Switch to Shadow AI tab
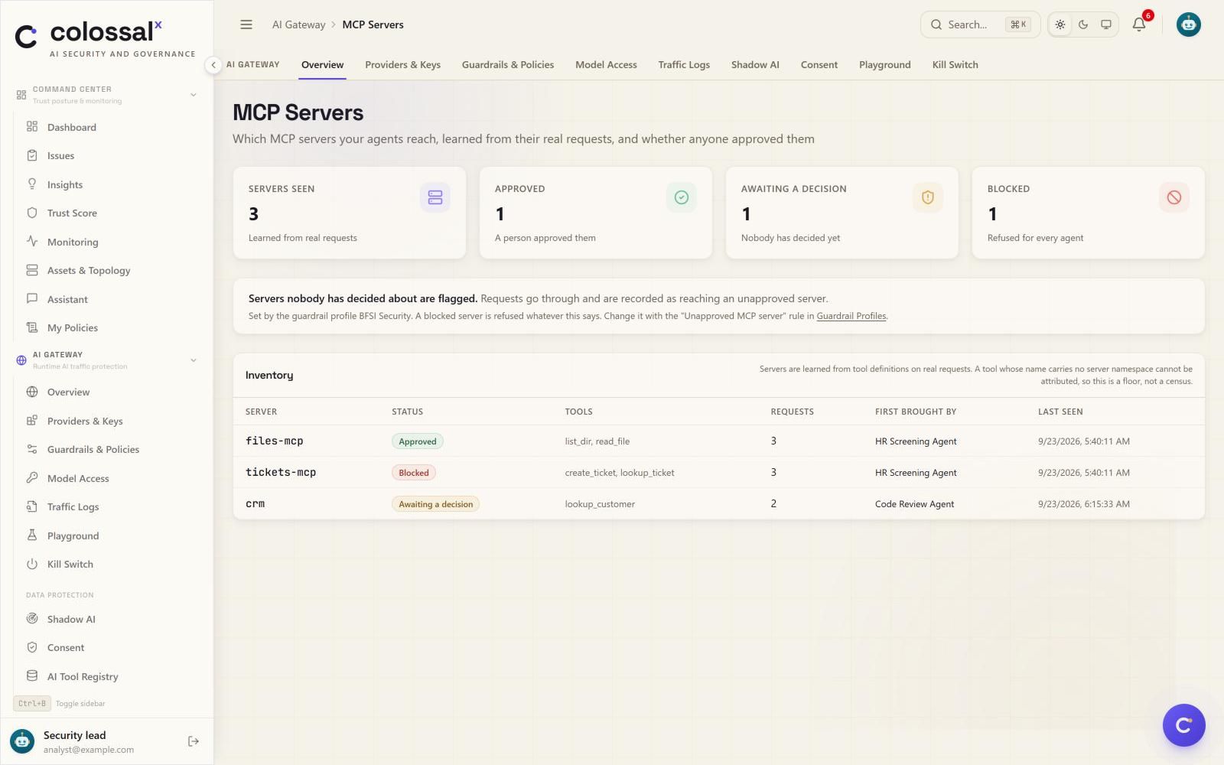 click(755, 65)
